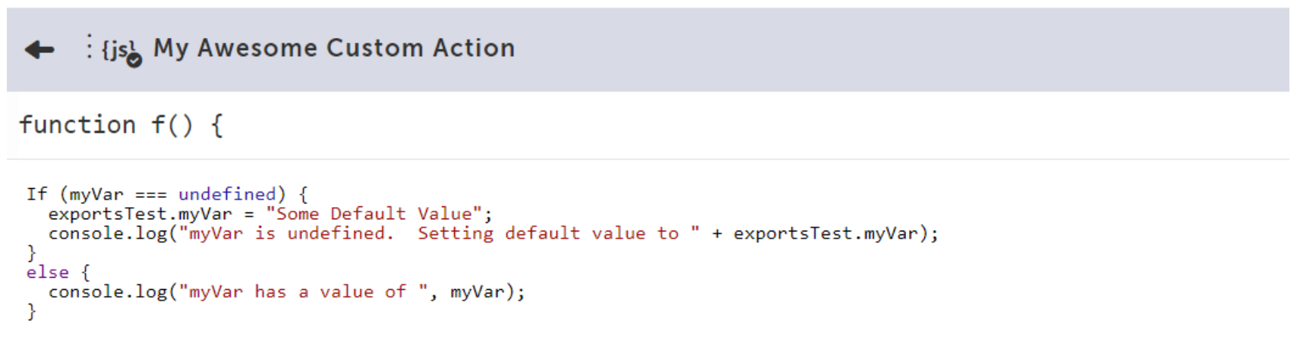Place cursor on the If keyword
Viewport: 1297px width, 349px height.
[x=36, y=194]
